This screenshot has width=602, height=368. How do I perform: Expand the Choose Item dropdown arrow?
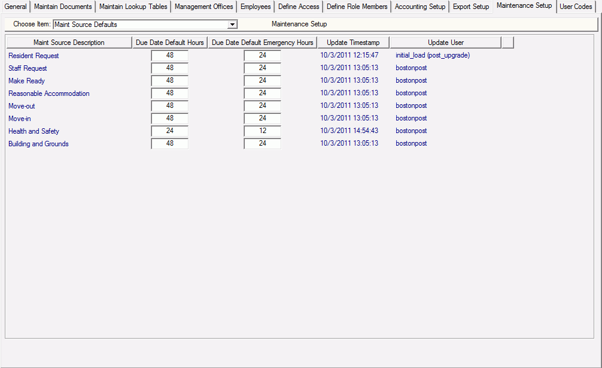(x=232, y=25)
